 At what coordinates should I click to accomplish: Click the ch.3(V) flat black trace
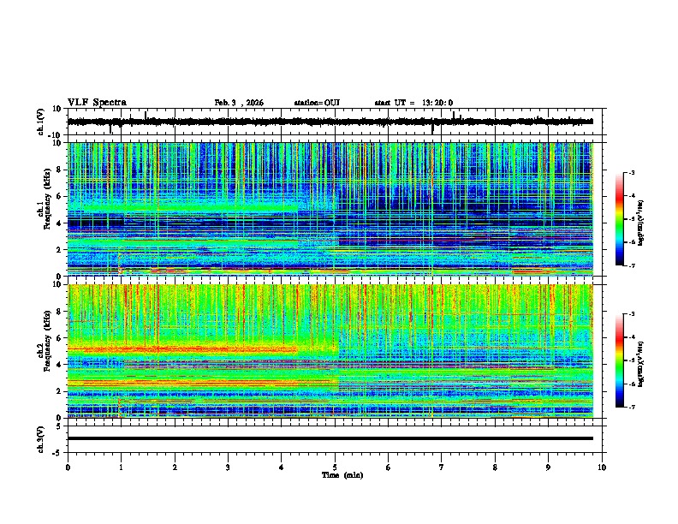point(330,438)
